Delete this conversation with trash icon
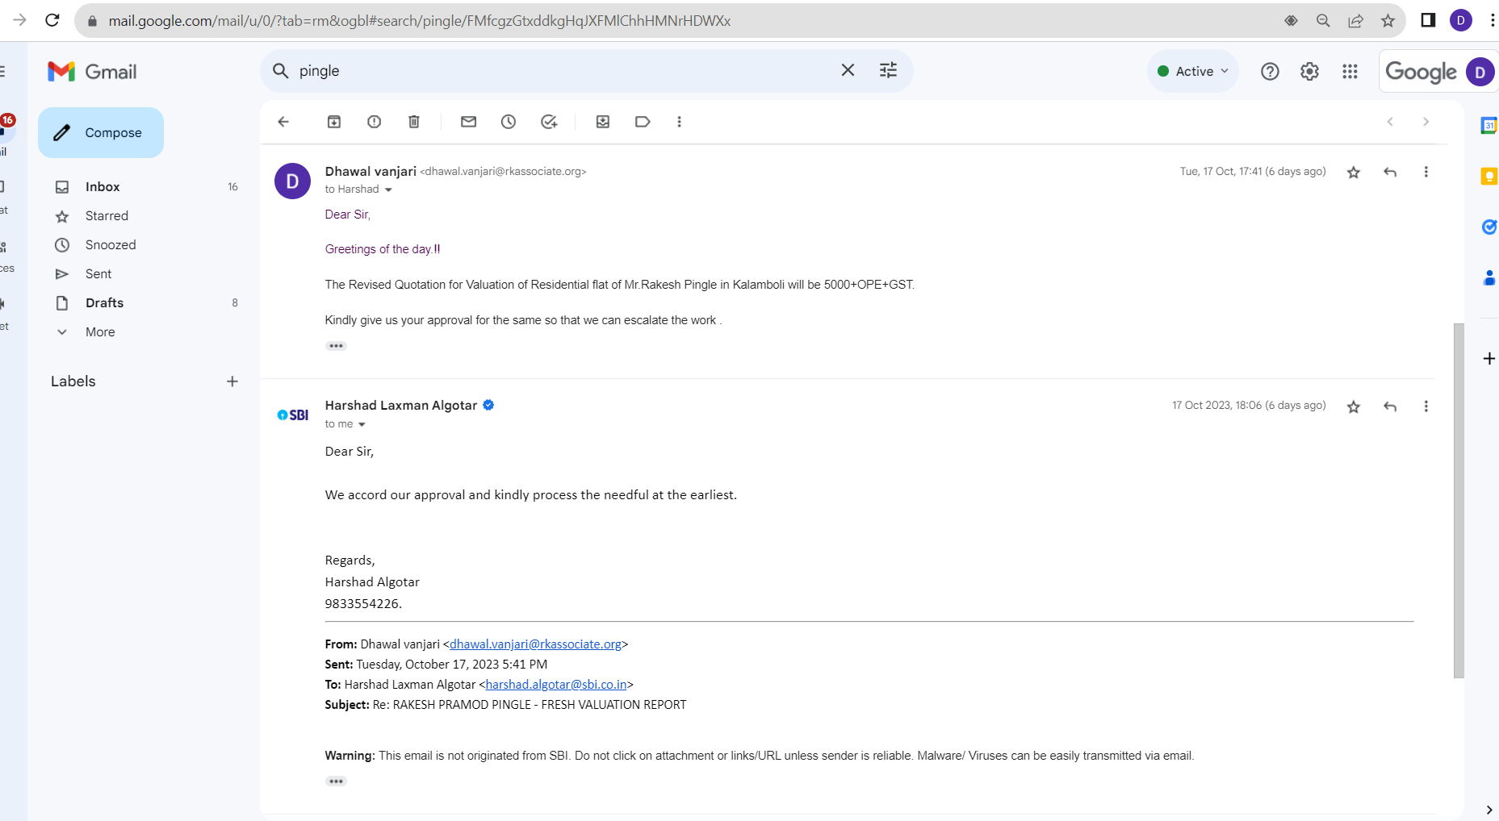 (414, 122)
